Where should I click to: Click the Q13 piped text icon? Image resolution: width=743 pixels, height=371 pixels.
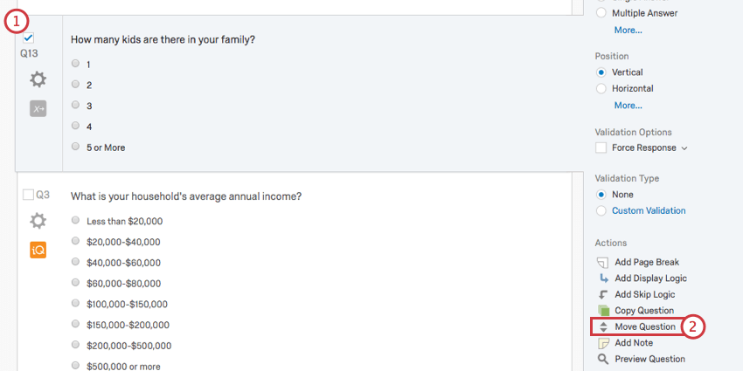coord(38,109)
